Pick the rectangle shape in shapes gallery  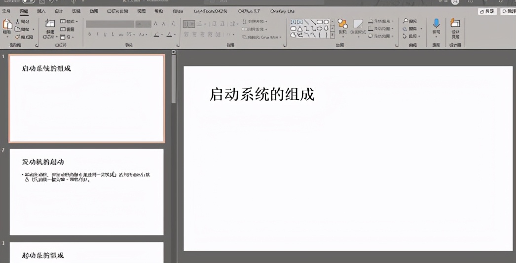click(x=320, y=22)
